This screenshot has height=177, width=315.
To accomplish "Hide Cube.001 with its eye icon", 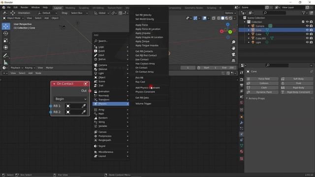I will [307, 38].
